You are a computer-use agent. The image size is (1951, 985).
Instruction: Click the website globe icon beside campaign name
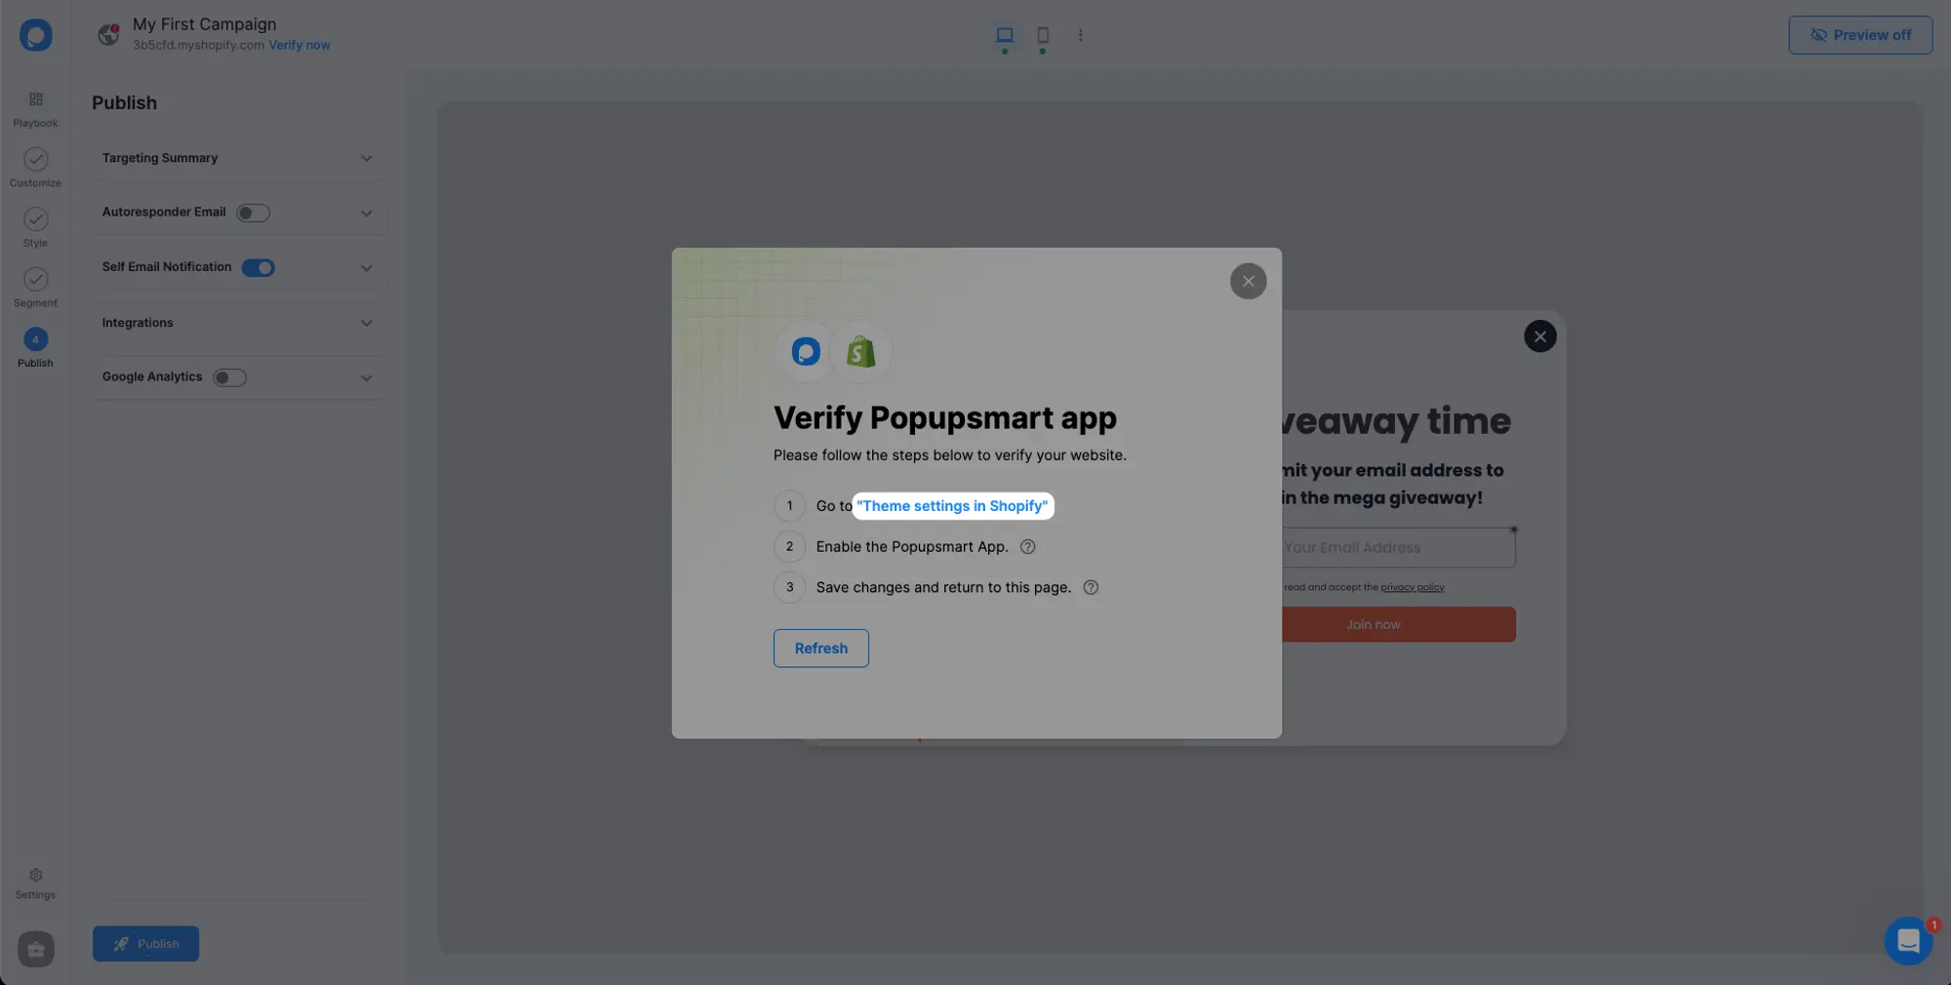(x=108, y=35)
